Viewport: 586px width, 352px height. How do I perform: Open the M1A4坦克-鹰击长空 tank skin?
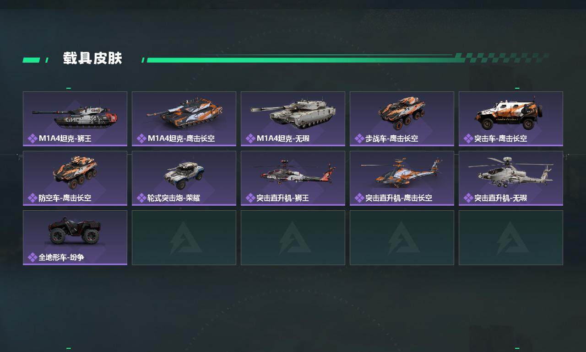pyautogui.click(x=184, y=119)
